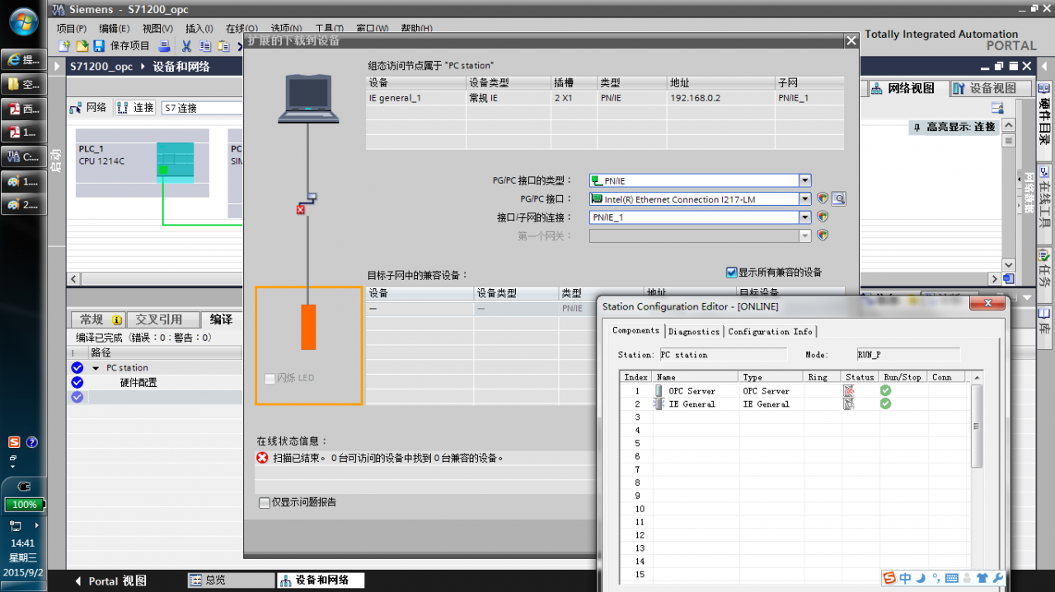Click the Sogou IME toolbar S logo bottom-right
Screen dimensions: 1055x592
(x=889, y=578)
